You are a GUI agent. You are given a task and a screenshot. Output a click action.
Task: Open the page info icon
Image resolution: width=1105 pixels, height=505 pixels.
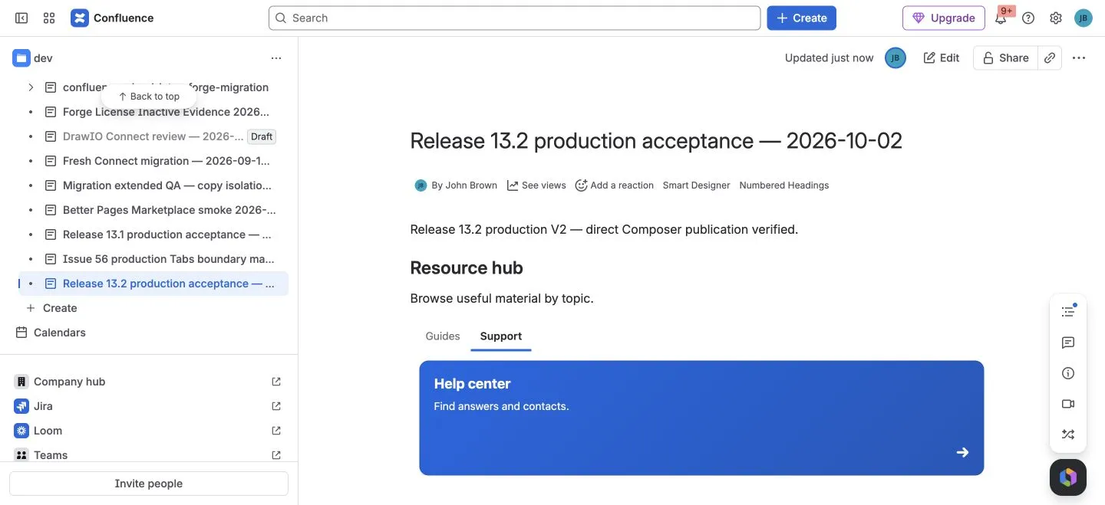pos(1068,373)
